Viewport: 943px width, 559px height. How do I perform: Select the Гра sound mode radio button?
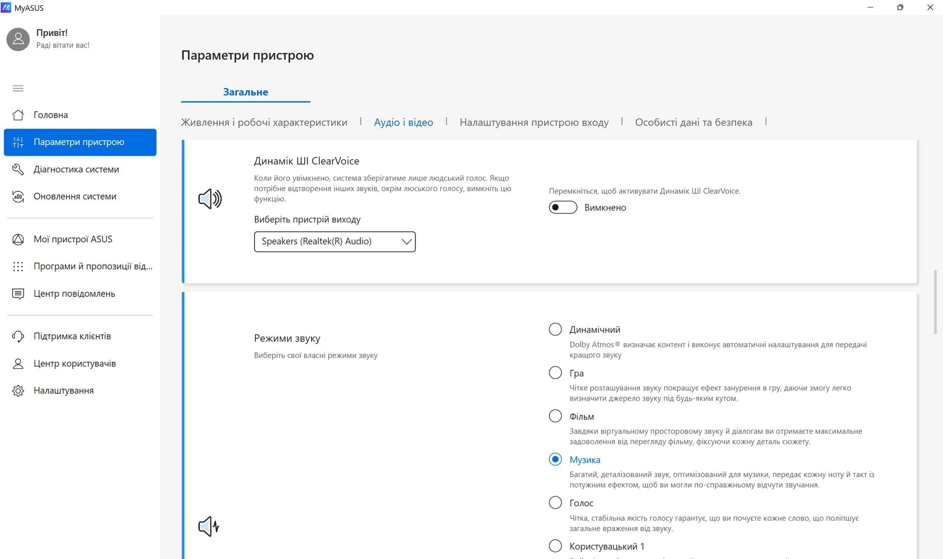click(555, 373)
